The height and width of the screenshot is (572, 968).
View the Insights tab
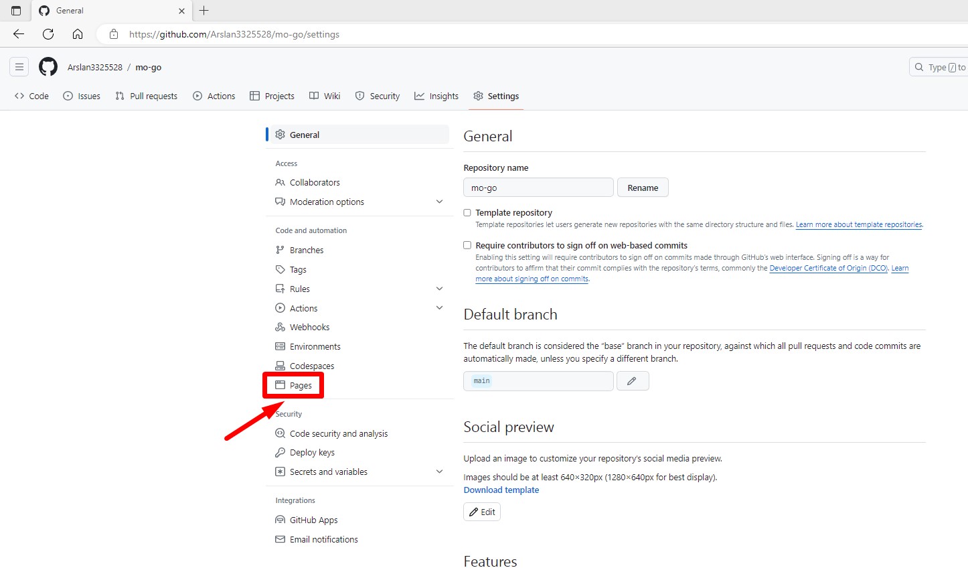point(436,96)
